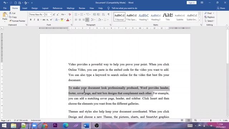Open OBS Studio from the taskbar
This screenshot has height=129, width=229.
pos(97,125)
